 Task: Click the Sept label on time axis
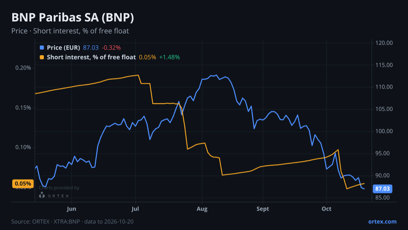coord(262,208)
